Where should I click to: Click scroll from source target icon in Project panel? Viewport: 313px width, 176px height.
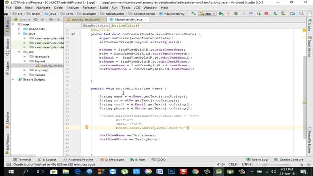(x=36, y=20)
